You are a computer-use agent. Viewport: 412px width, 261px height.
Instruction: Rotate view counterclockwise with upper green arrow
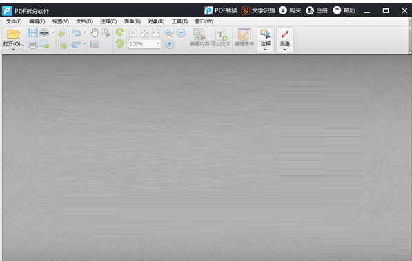click(120, 33)
